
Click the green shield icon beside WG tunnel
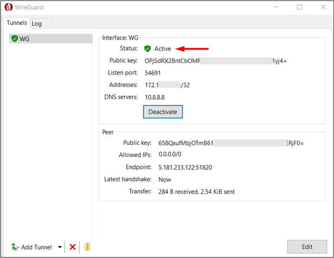[x=14, y=39]
